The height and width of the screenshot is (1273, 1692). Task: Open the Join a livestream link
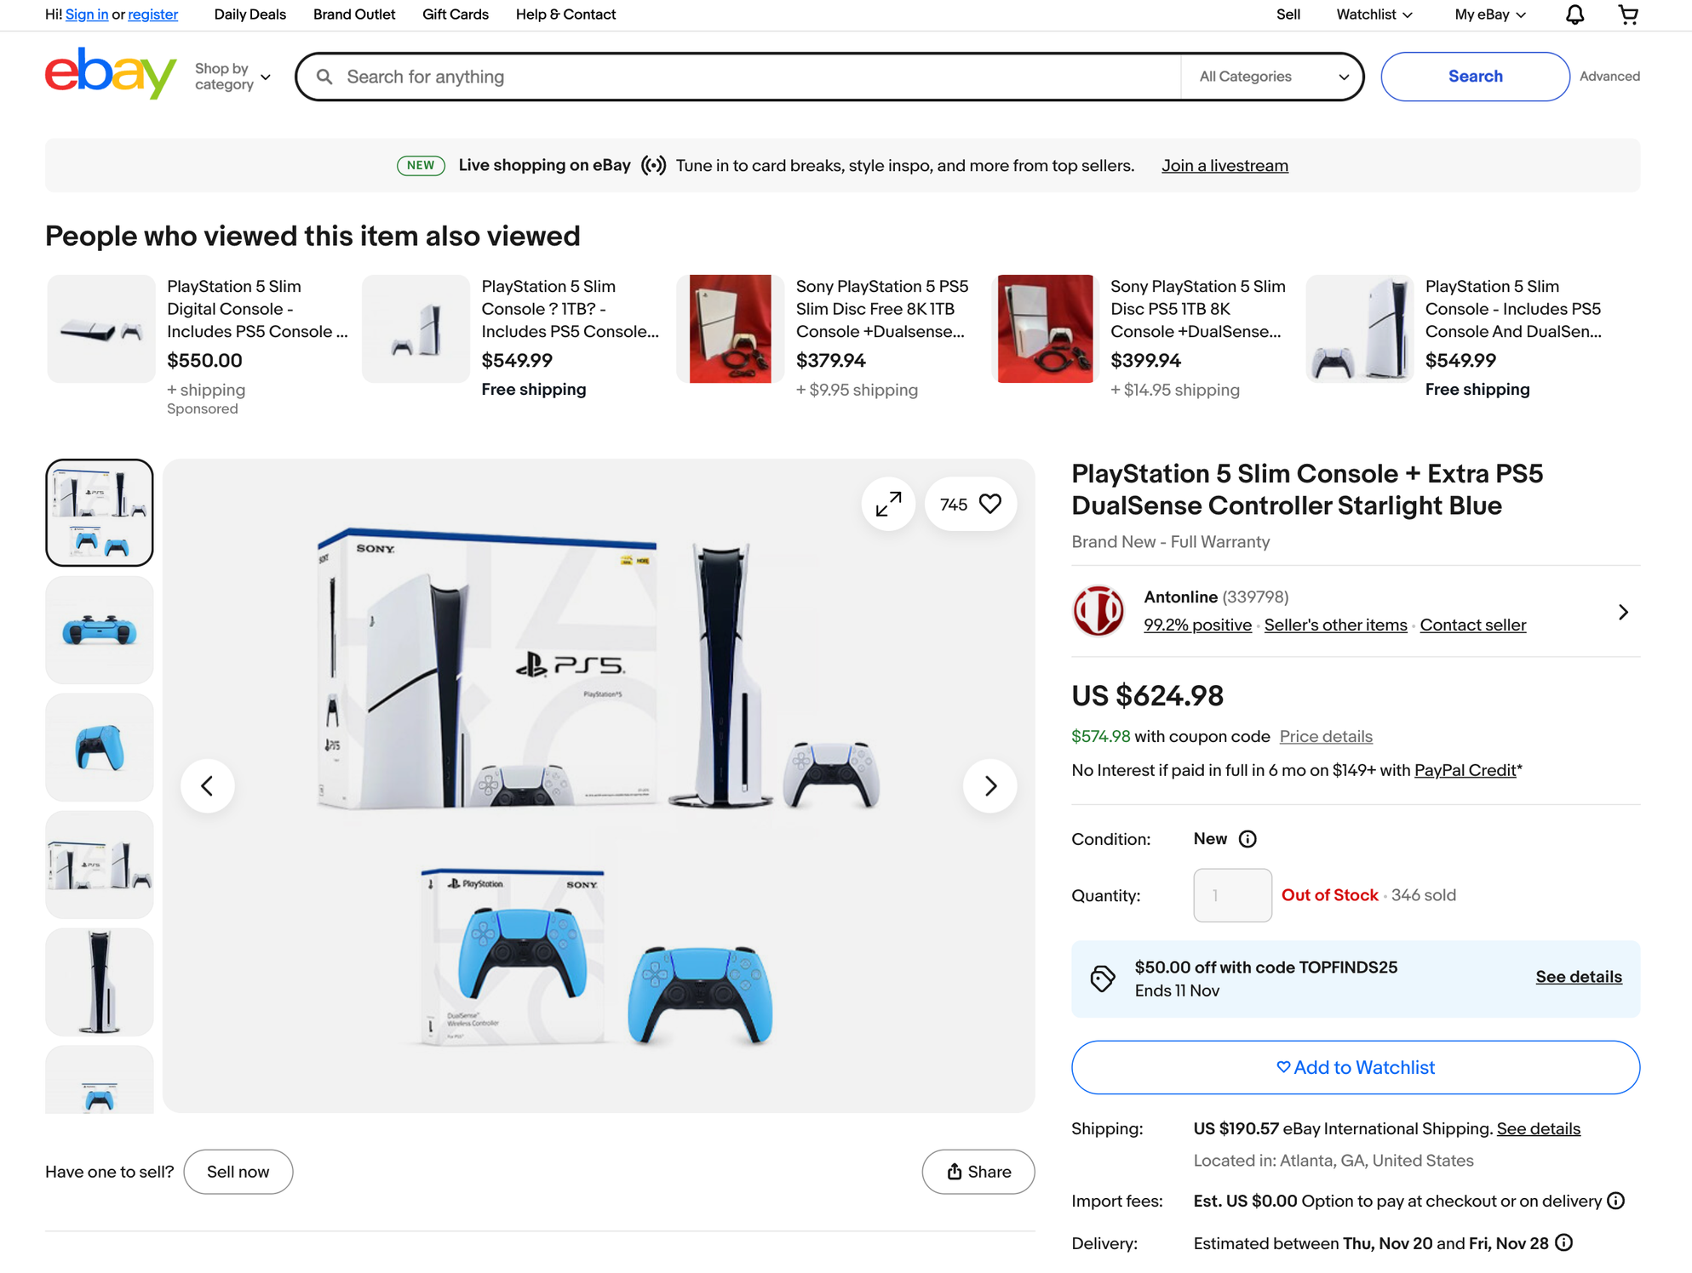click(1225, 166)
